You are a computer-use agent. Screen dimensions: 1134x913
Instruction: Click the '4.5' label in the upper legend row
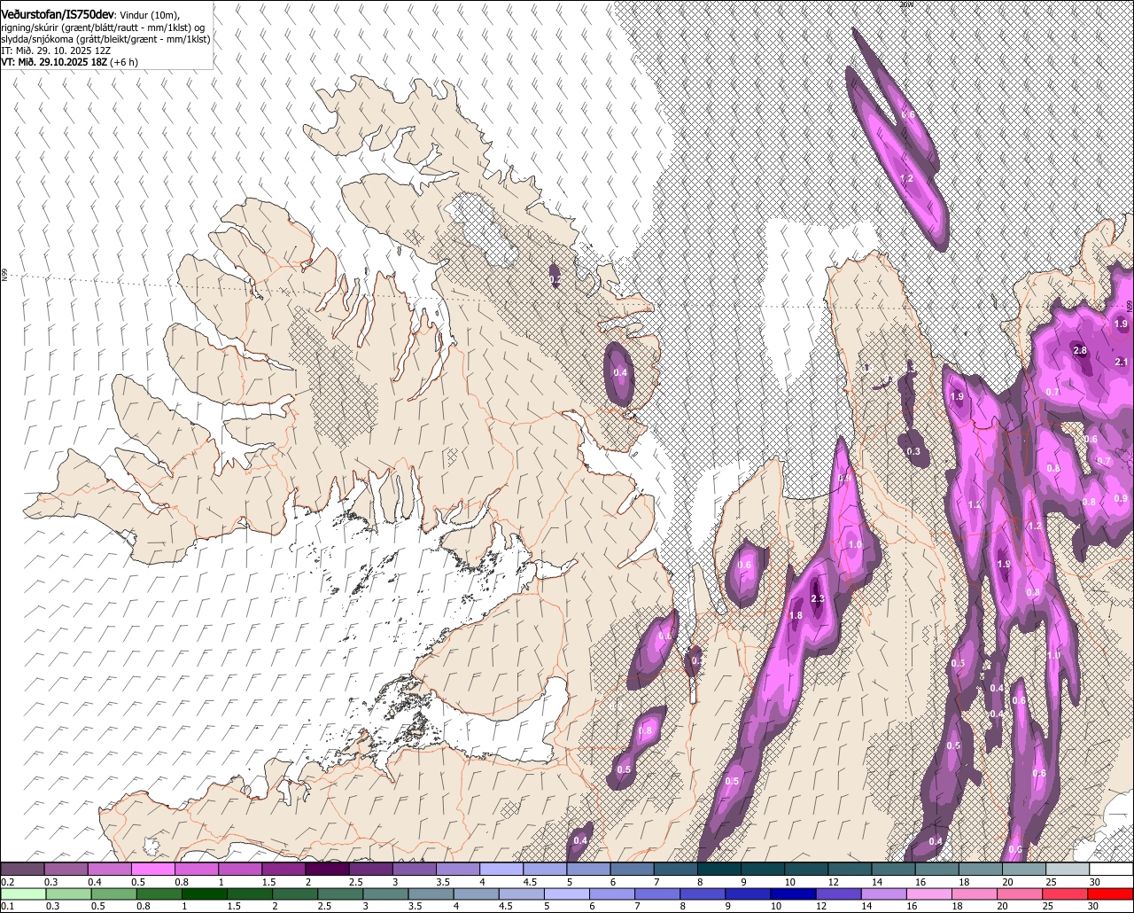click(x=531, y=881)
